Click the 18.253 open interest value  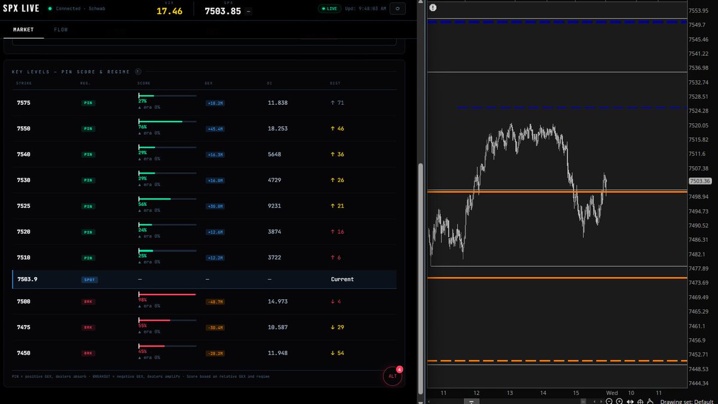[x=278, y=129]
